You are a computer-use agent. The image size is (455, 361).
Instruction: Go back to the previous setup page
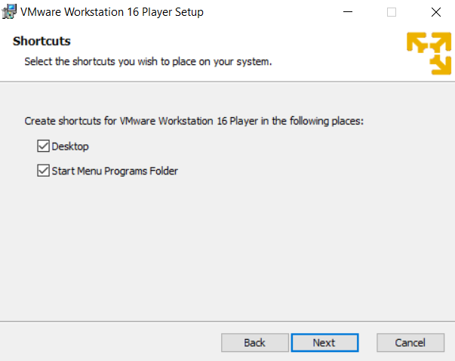pyautogui.click(x=255, y=343)
